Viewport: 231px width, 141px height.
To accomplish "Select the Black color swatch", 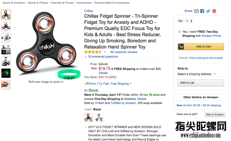I will [x=89, y=117].
